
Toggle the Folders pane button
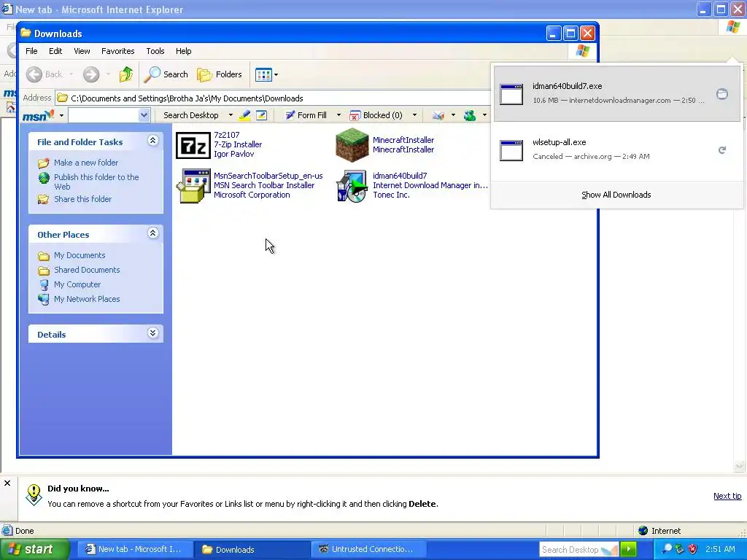[220, 74]
